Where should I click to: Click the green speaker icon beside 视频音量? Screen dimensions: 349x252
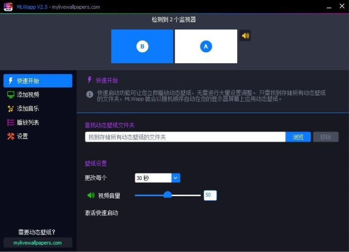[x=91, y=195]
